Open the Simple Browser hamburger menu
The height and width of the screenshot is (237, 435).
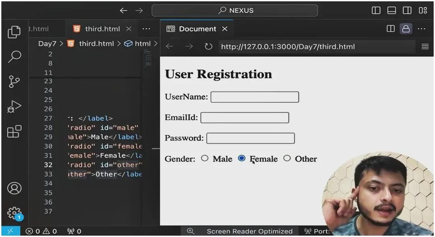click(x=425, y=46)
